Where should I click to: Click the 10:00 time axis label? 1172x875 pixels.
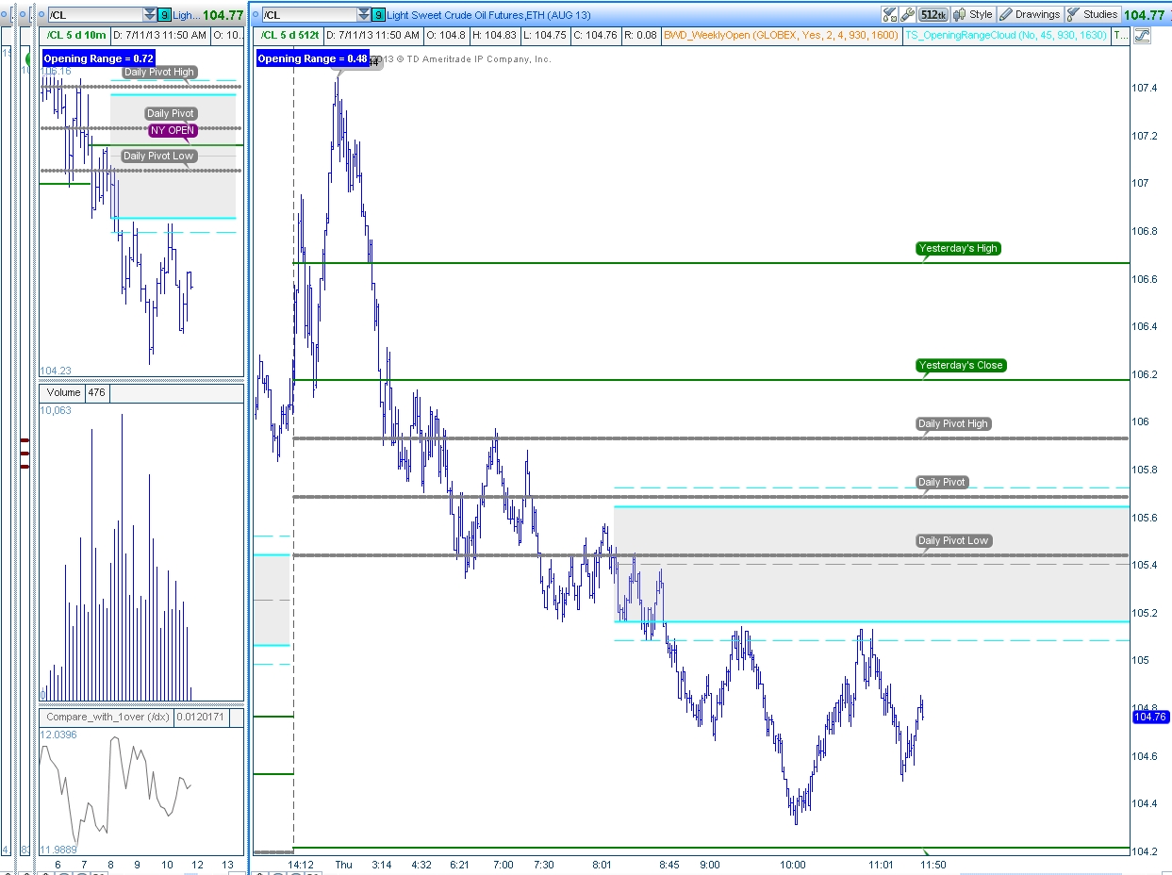coord(793,865)
